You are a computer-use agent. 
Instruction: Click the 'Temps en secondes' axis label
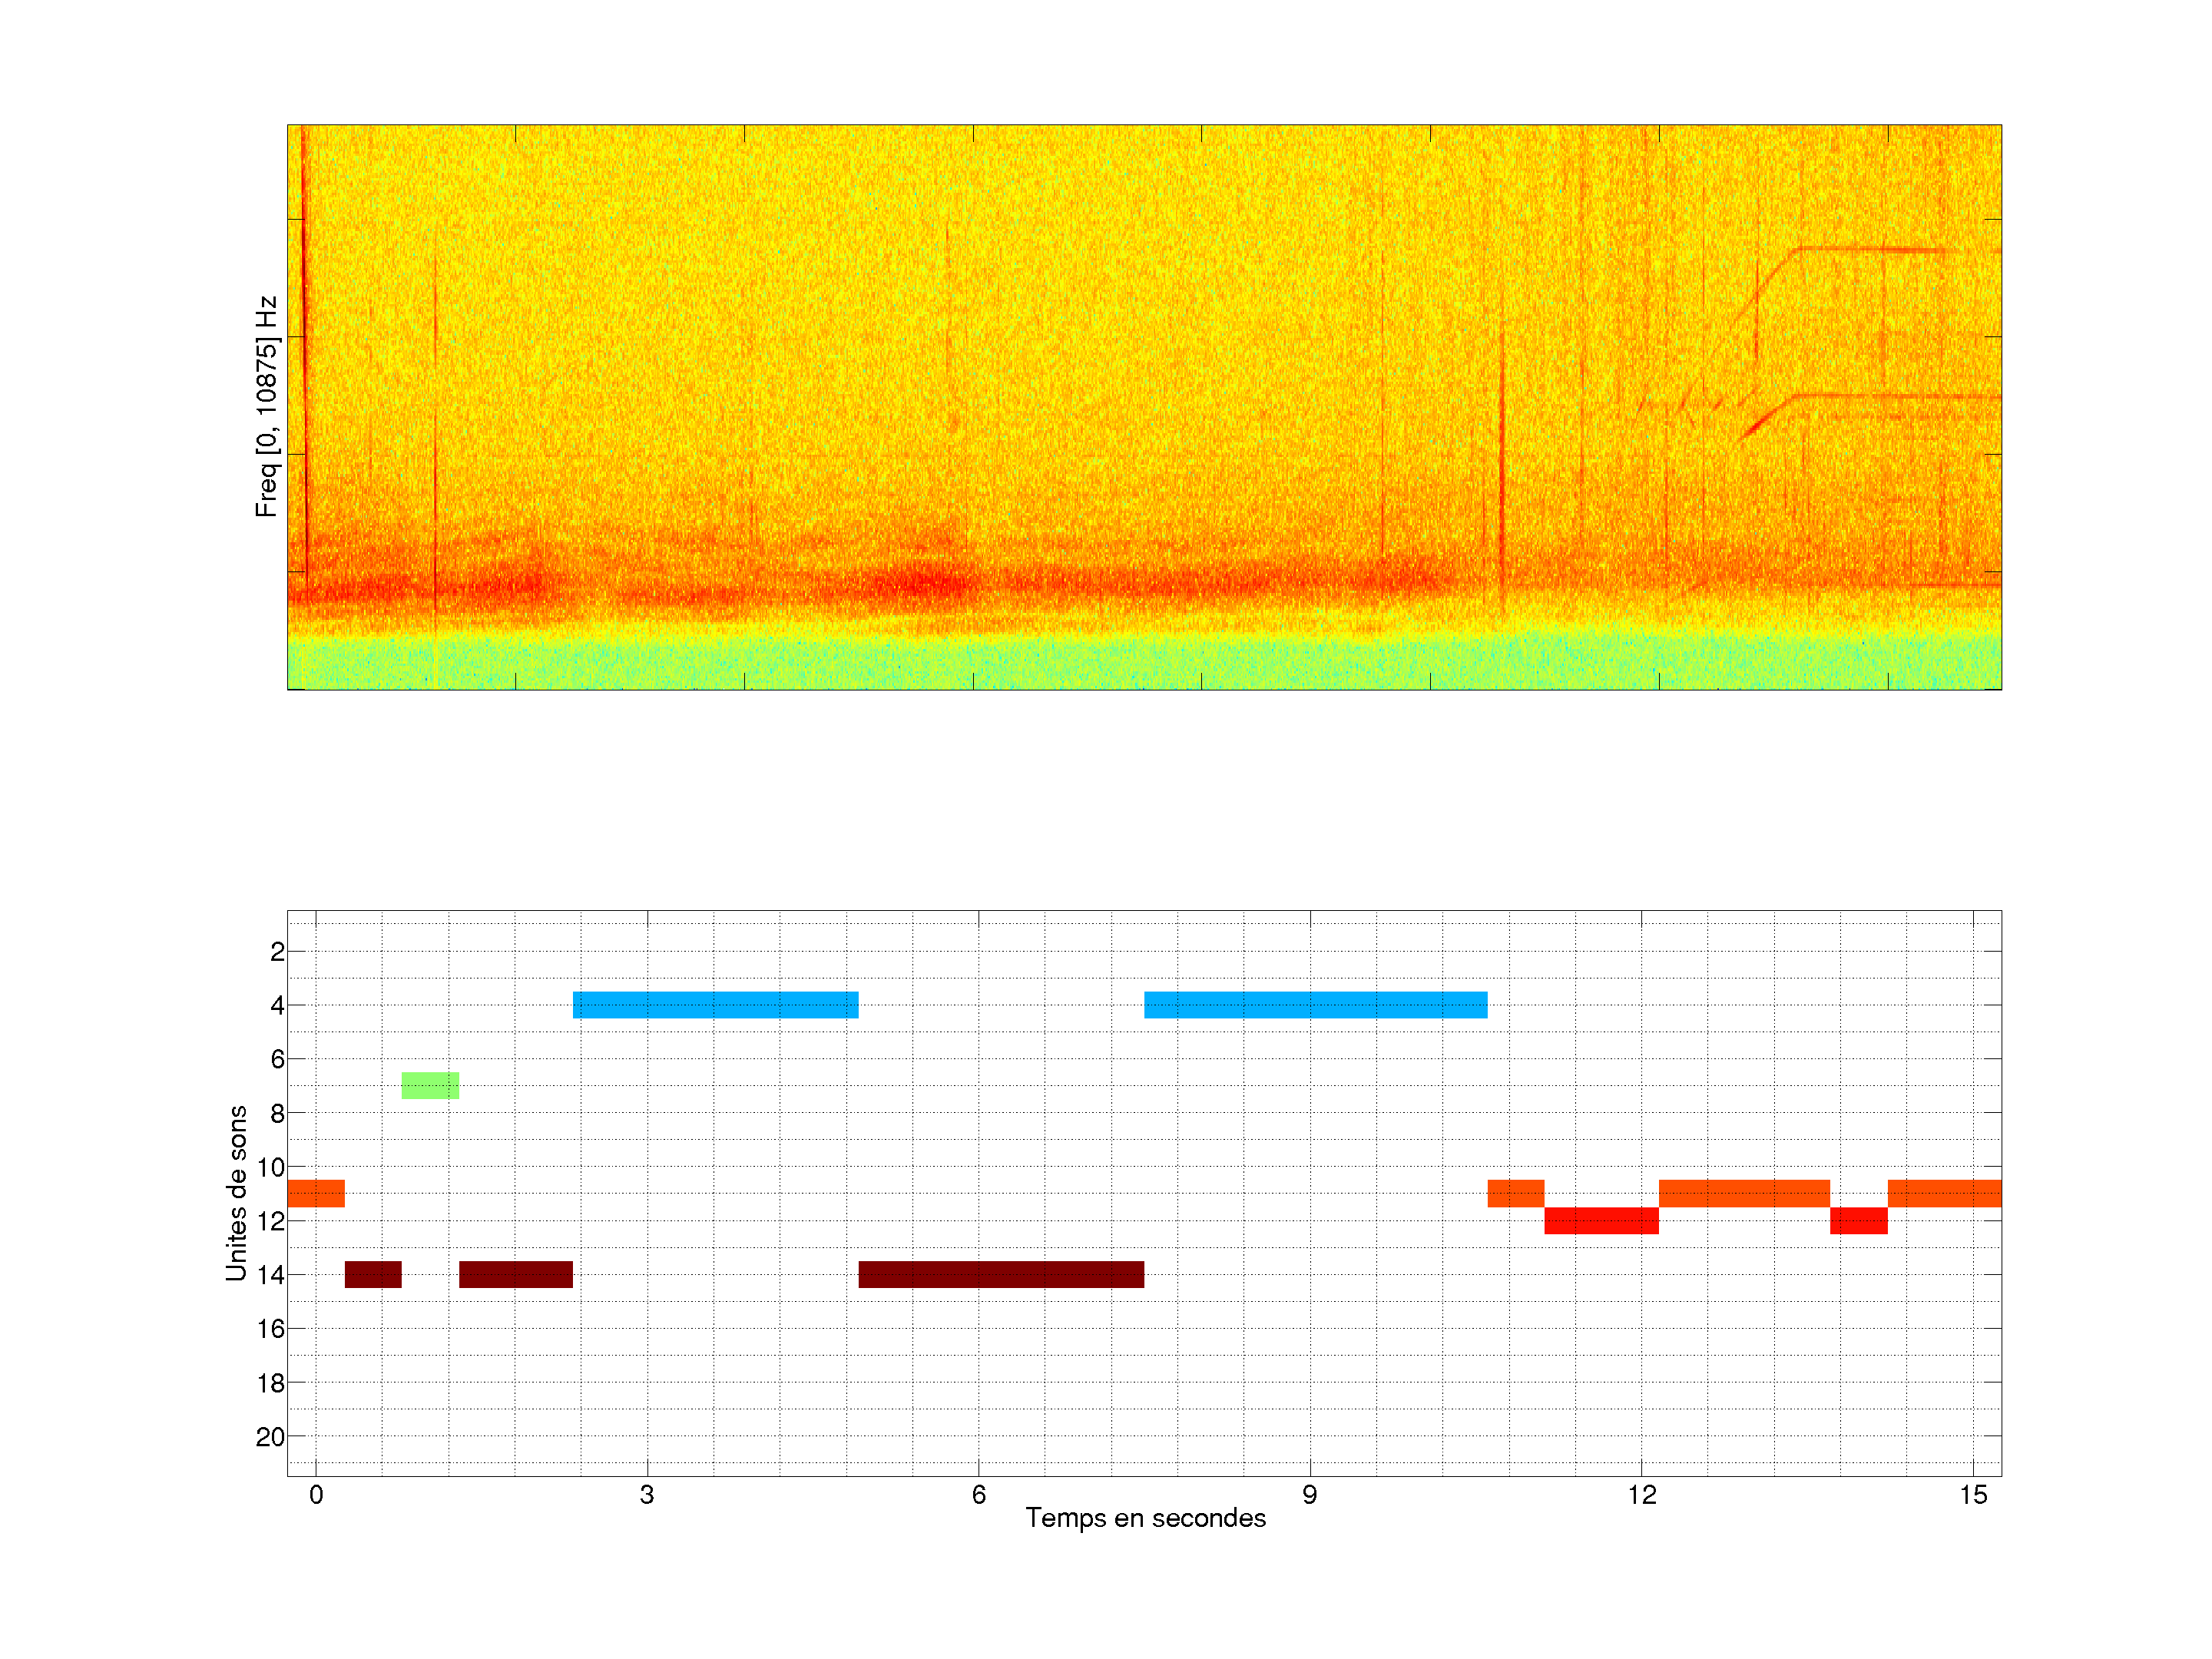point(1145,1518)
